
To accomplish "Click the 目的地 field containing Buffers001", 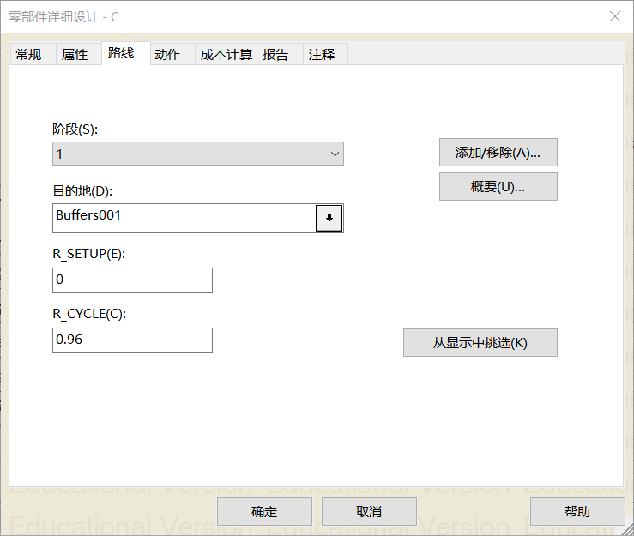I will point(184,218).
